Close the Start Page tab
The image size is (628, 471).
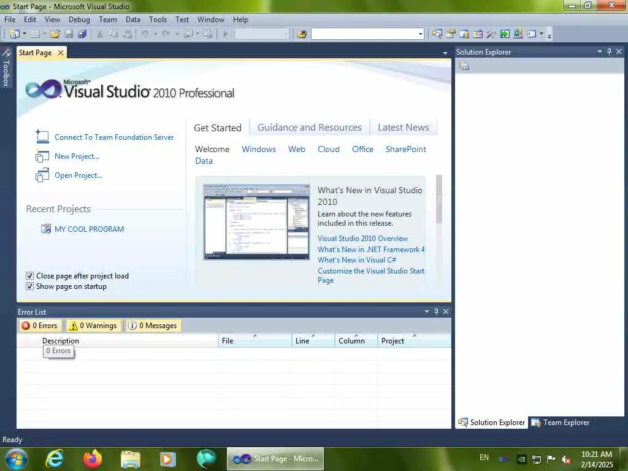[61, 53]
